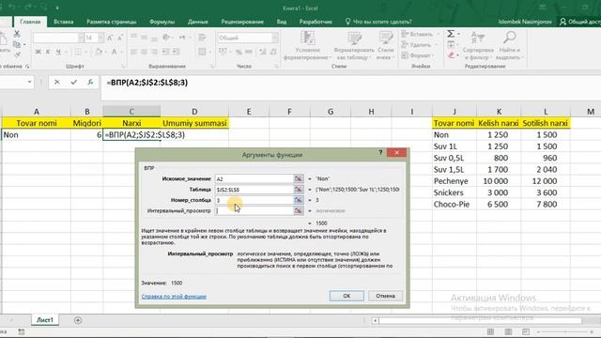Click the align left icon
601x338 pixels.
point(133,52)
